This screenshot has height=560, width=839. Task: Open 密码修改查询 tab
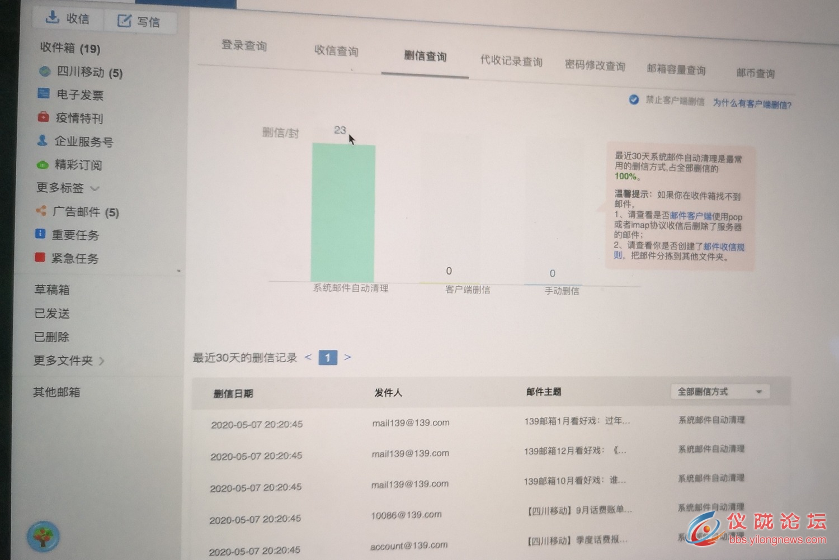pos(595,65)
